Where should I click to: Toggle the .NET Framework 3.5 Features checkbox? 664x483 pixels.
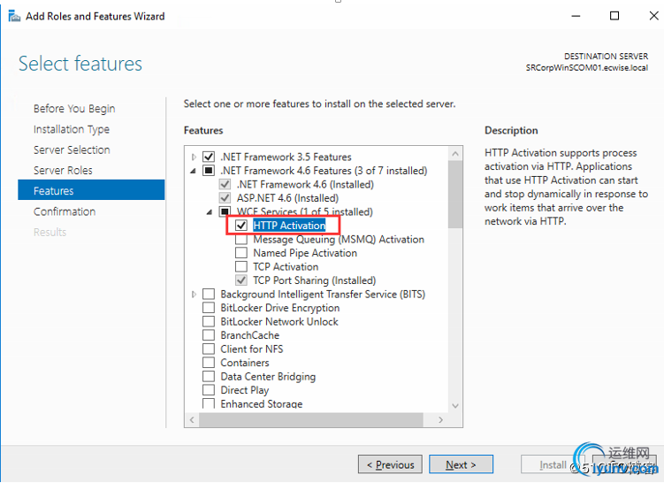click(x=209, y=157)
